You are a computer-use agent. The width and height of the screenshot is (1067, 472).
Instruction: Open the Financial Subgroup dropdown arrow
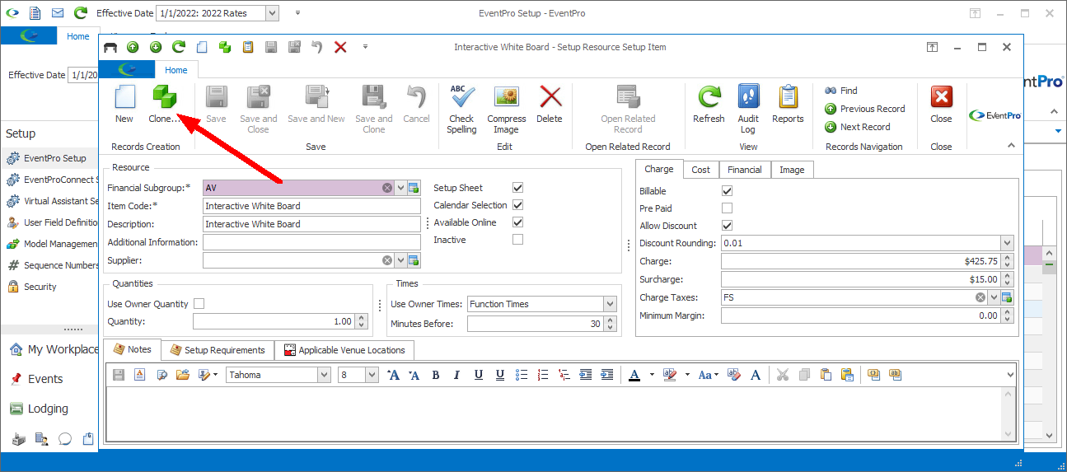pos(400,188)
